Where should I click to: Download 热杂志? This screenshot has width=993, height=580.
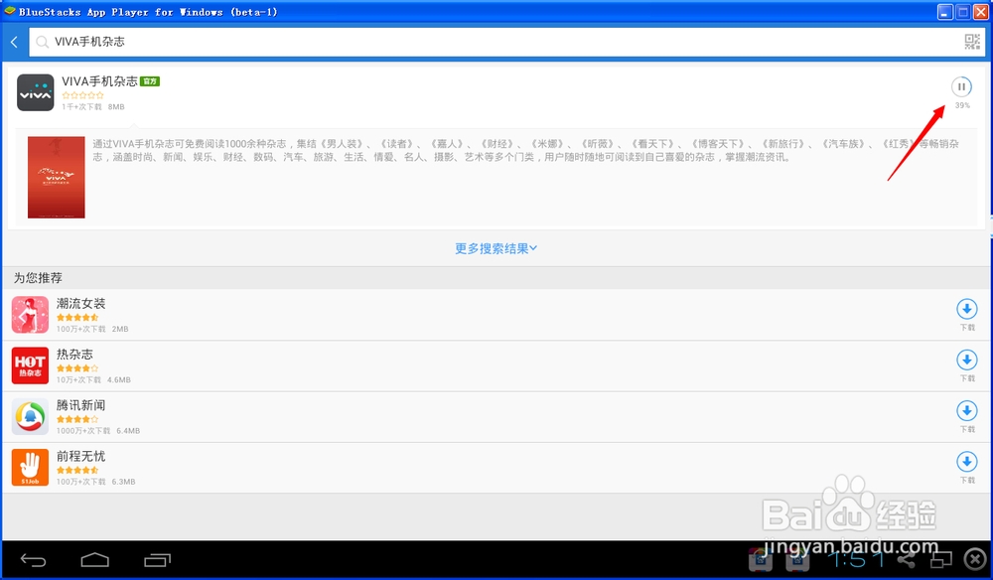coord(967,361)
